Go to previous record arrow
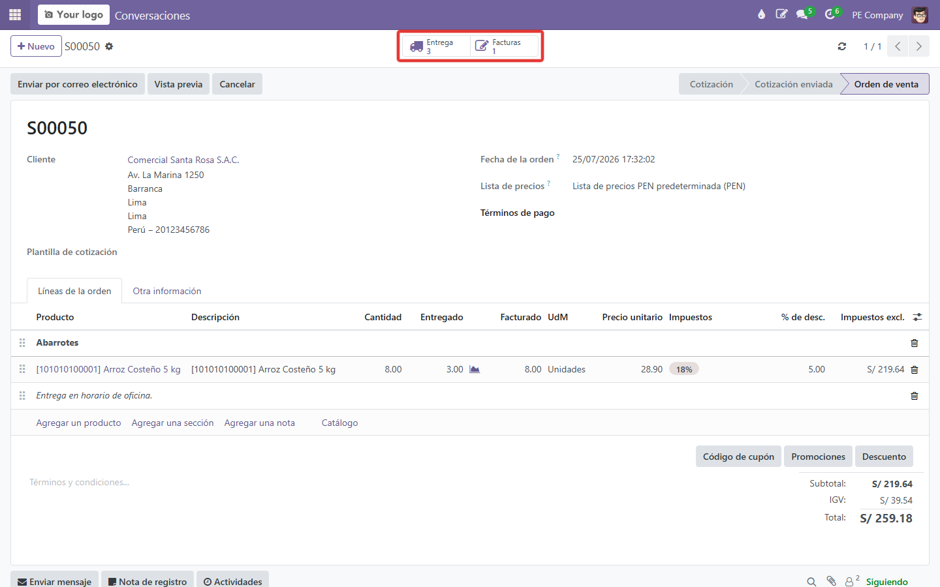This screenshot has height=587, width=940. [898, 46]
